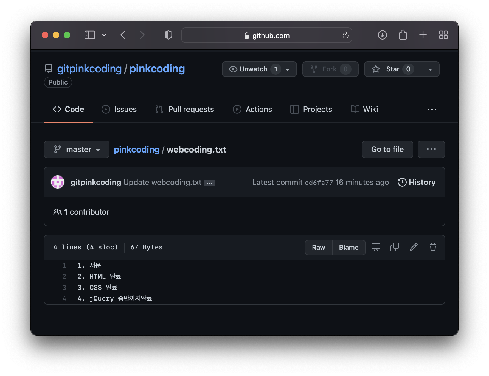Viewport: 489px width, 376px height.
Task: Open commit cd6fa77 hash link
Action: pyautogui.click(x=319, y=183)
